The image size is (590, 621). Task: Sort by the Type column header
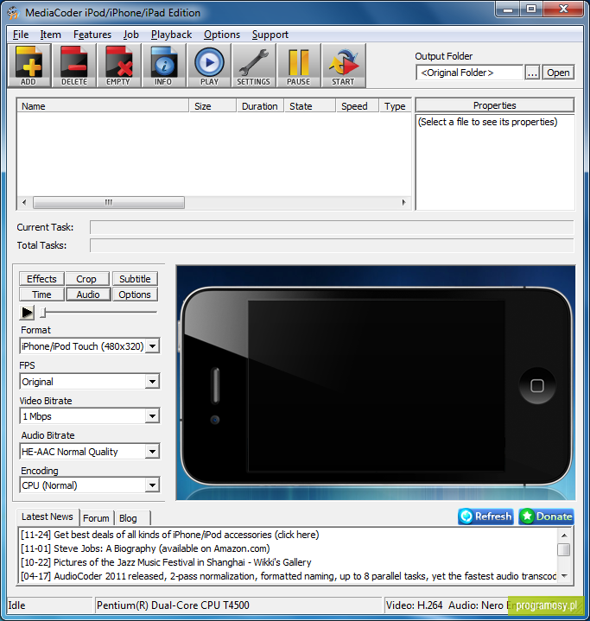[395, 106]
